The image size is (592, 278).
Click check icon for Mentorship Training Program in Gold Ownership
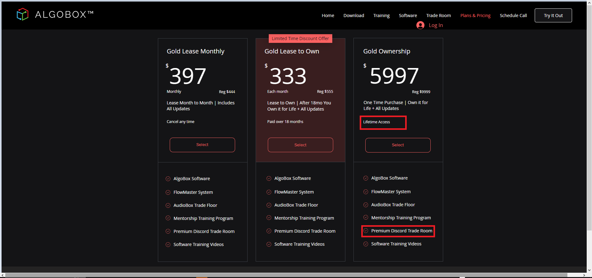(x=366, y=217)
